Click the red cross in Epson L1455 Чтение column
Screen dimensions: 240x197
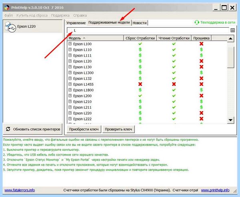[x=174, y=84]
